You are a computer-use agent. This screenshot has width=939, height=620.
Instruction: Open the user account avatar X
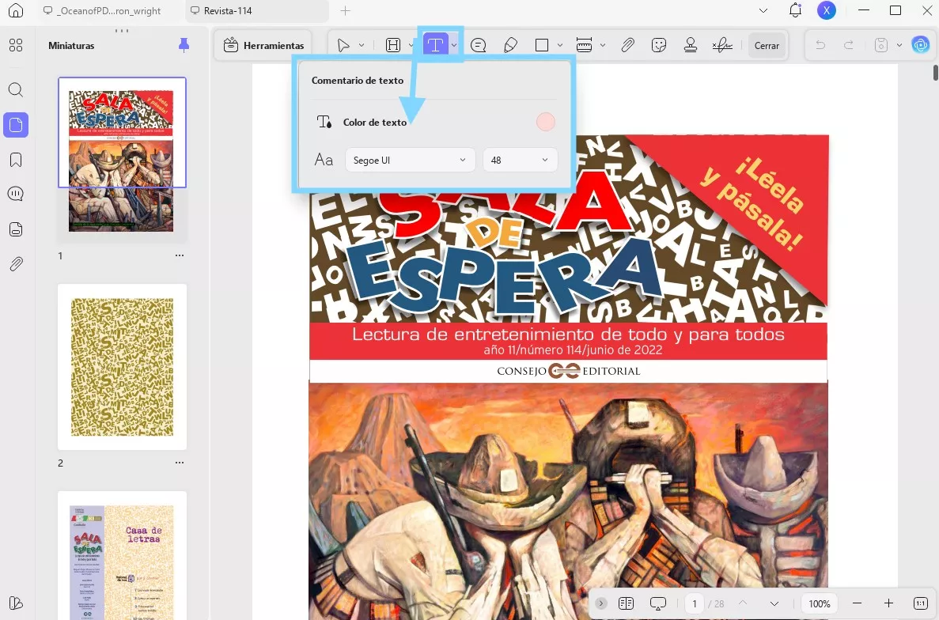827,10
